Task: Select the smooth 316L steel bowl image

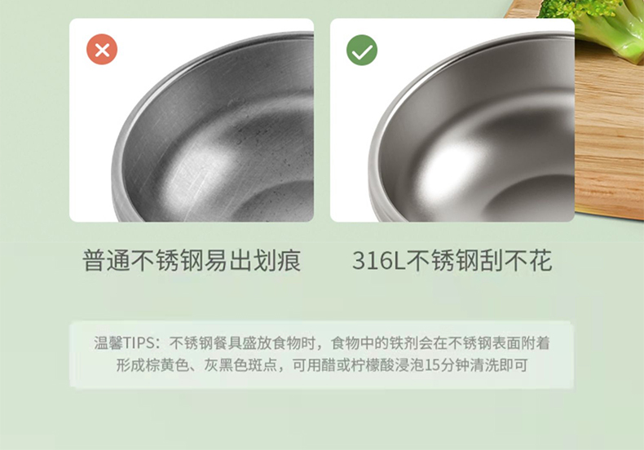Action: 452,120
